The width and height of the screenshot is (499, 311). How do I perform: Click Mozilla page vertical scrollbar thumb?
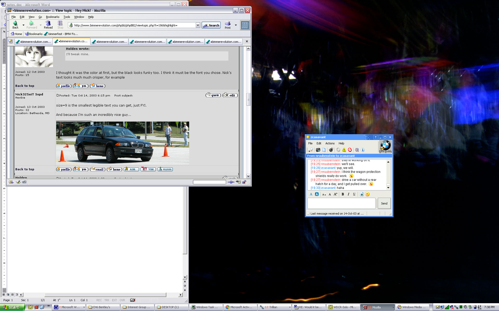248,99
